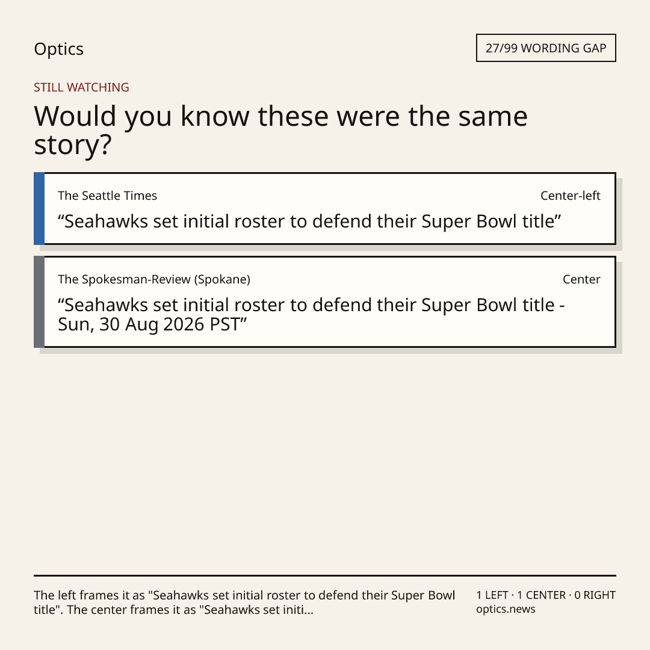Screen dimensions: 650x650
Task: Click the Center-left bias label
Action: click(570, 196)
